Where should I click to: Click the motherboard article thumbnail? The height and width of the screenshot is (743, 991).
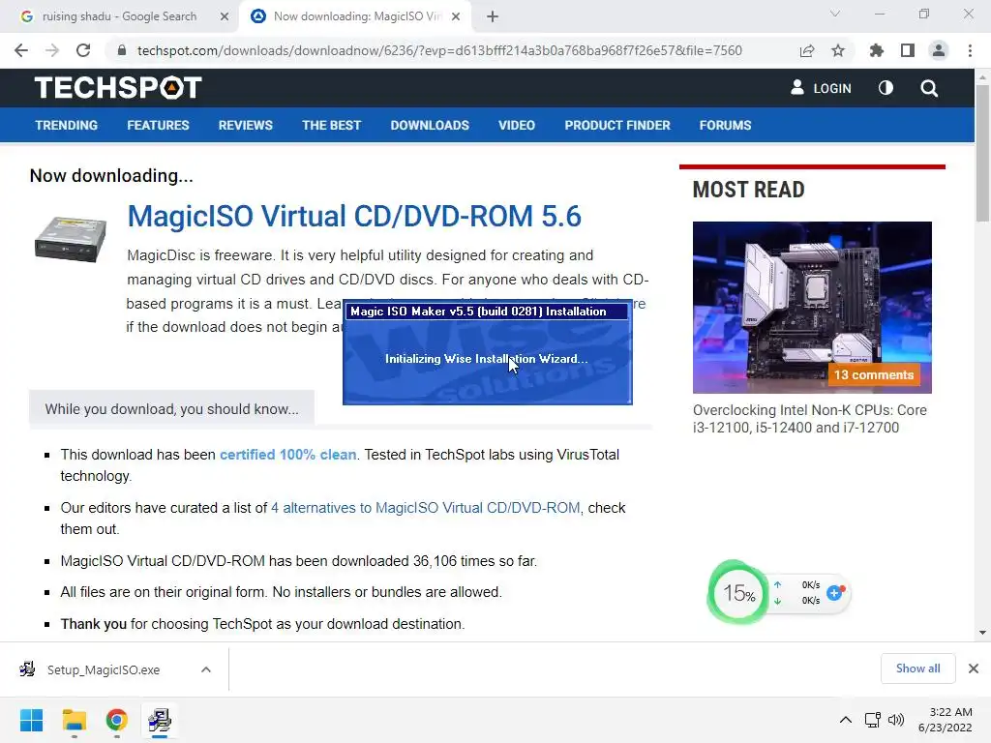point(812,307)
